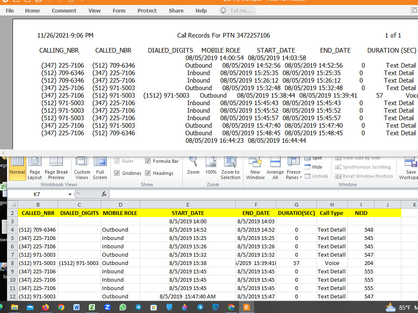Click Zoom to Selection
This screenshot has width=418, height=313.
(x=230, y=168)
